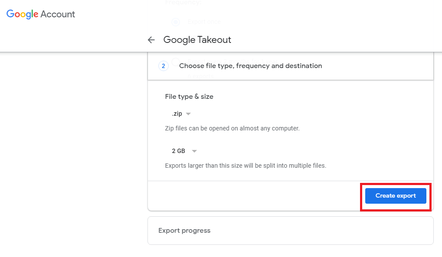The height and width of the screenshot is (257, 442).
Task: Click the colored letter G in the Google logo
Action: point(10,14)
